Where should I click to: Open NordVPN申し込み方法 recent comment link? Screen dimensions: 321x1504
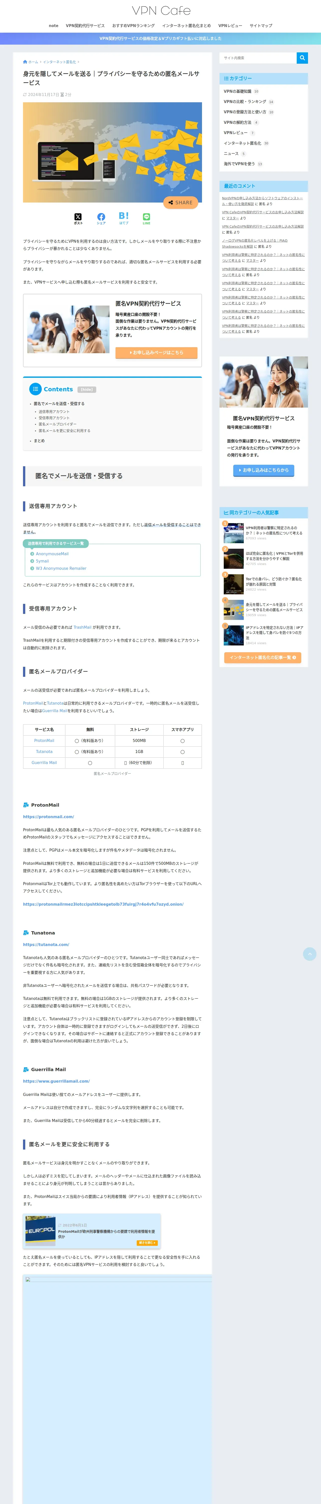262,201
